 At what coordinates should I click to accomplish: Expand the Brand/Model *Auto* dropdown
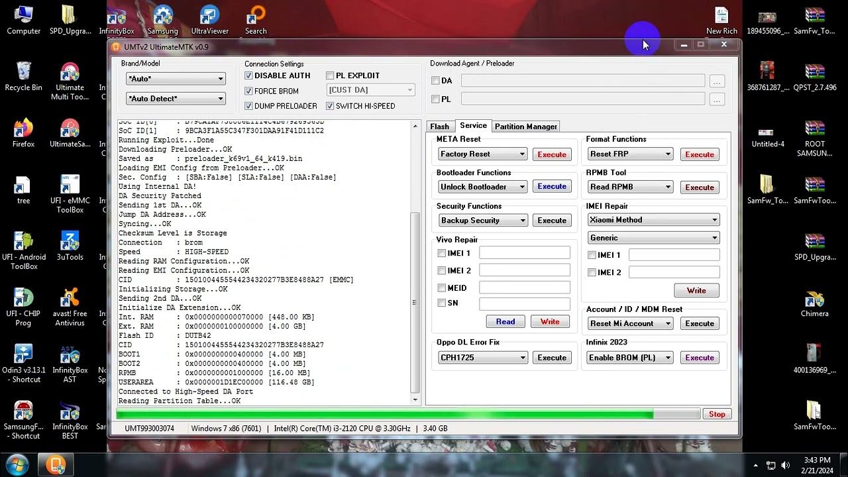(176, 79)
